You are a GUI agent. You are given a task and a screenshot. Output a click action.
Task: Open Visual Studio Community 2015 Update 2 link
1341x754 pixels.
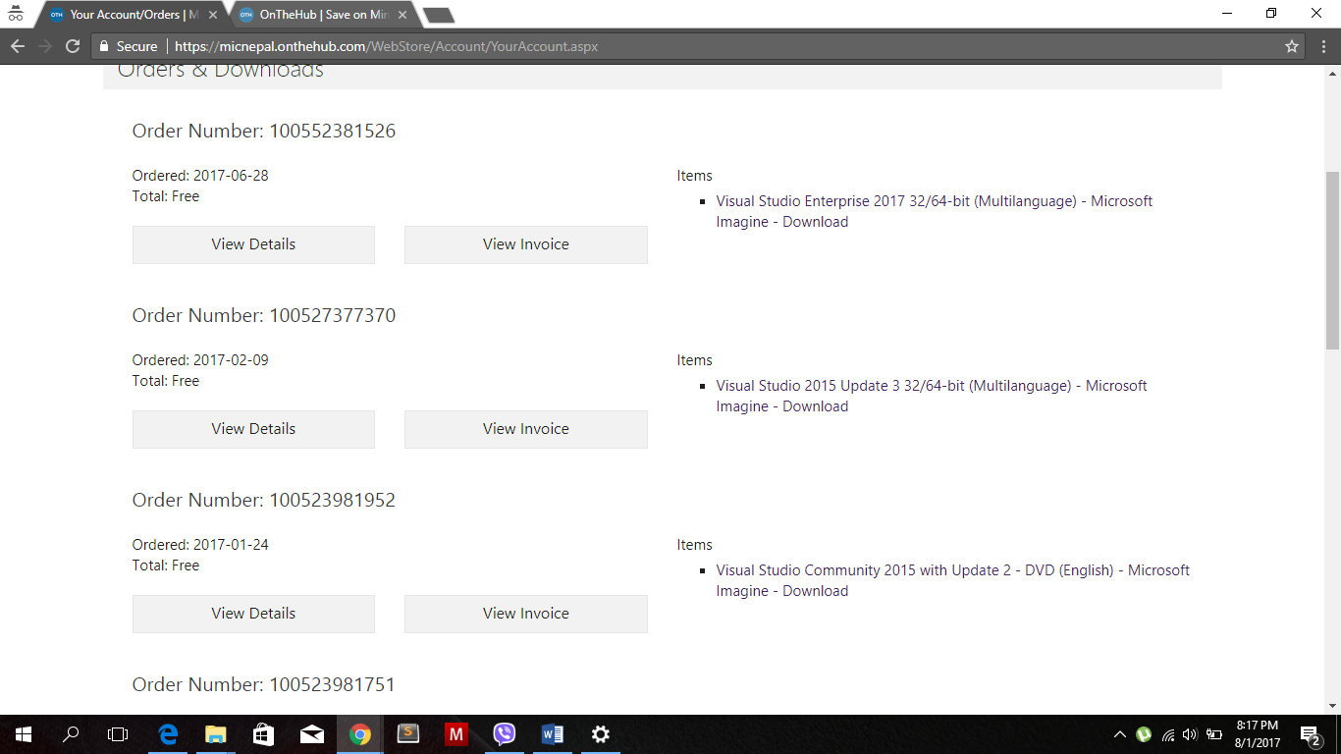point(952,580)
